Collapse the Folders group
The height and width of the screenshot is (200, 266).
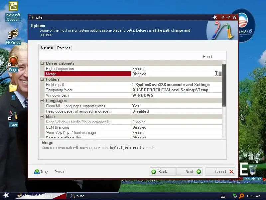42,79
